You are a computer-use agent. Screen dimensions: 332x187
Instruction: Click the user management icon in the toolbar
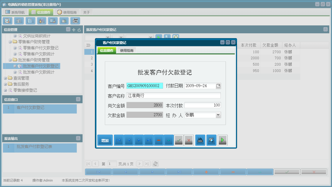pyautogui.click(x=41, y=21)
